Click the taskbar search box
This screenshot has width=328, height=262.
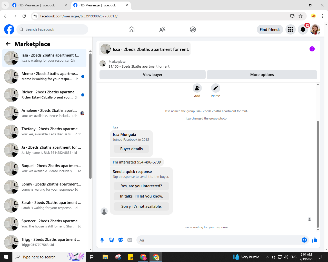pos(49,257)
